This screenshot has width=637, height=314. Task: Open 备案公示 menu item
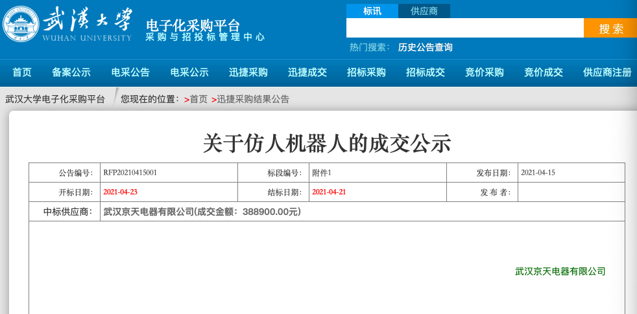(71, 73)
